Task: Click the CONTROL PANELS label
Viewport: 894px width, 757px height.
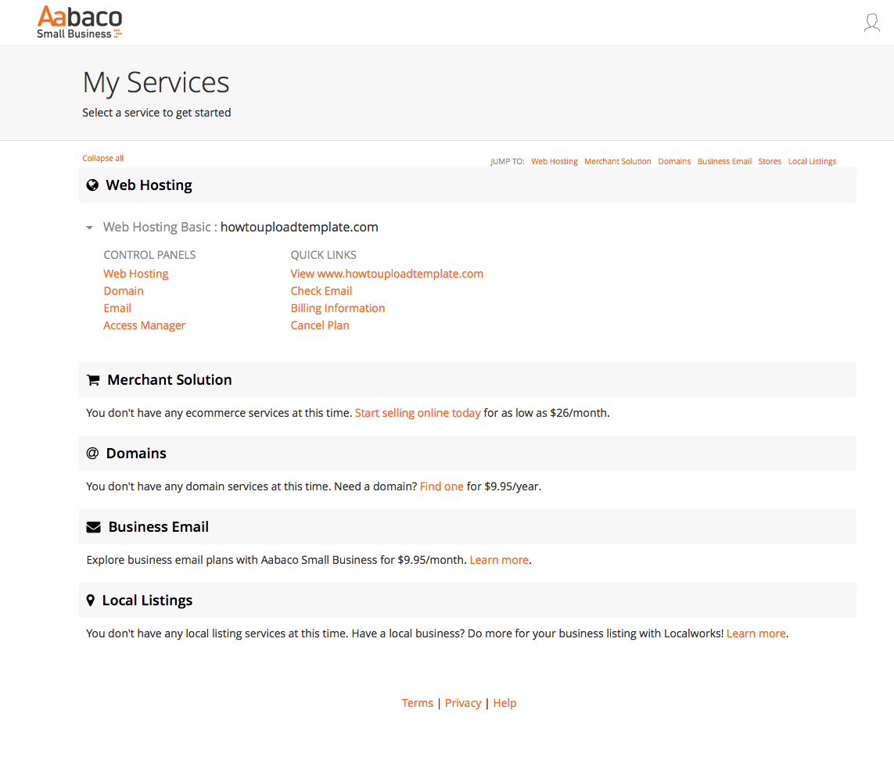Action: (149, 255)
